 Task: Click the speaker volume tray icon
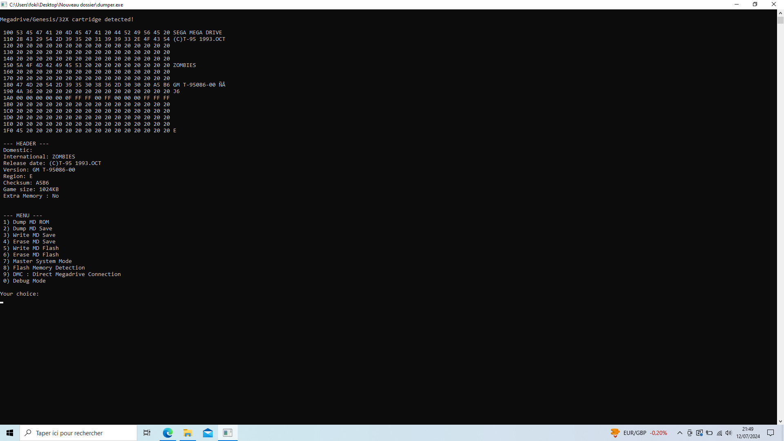729,433
